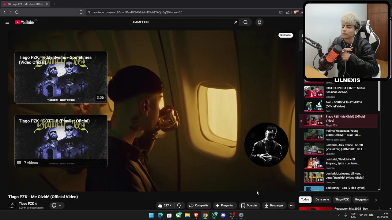The image size is (392, 220).
Task: Share this page via address bar icon
Action: point(288,12)
